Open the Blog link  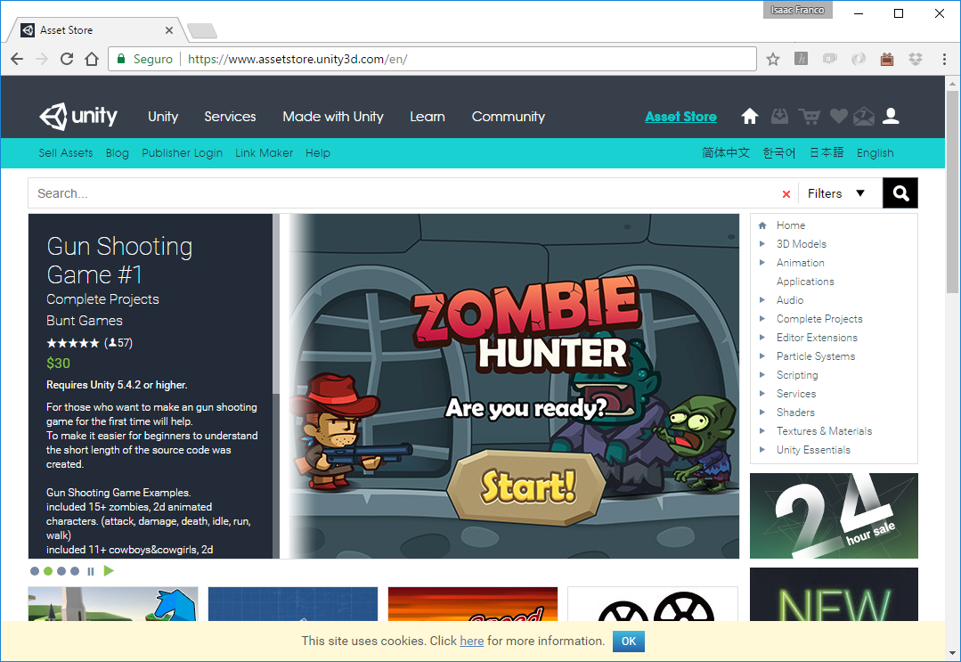pos(117,153)
